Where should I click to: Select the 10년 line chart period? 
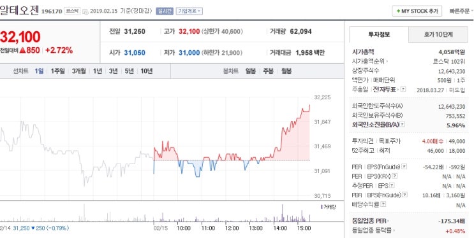coord(147,71)
